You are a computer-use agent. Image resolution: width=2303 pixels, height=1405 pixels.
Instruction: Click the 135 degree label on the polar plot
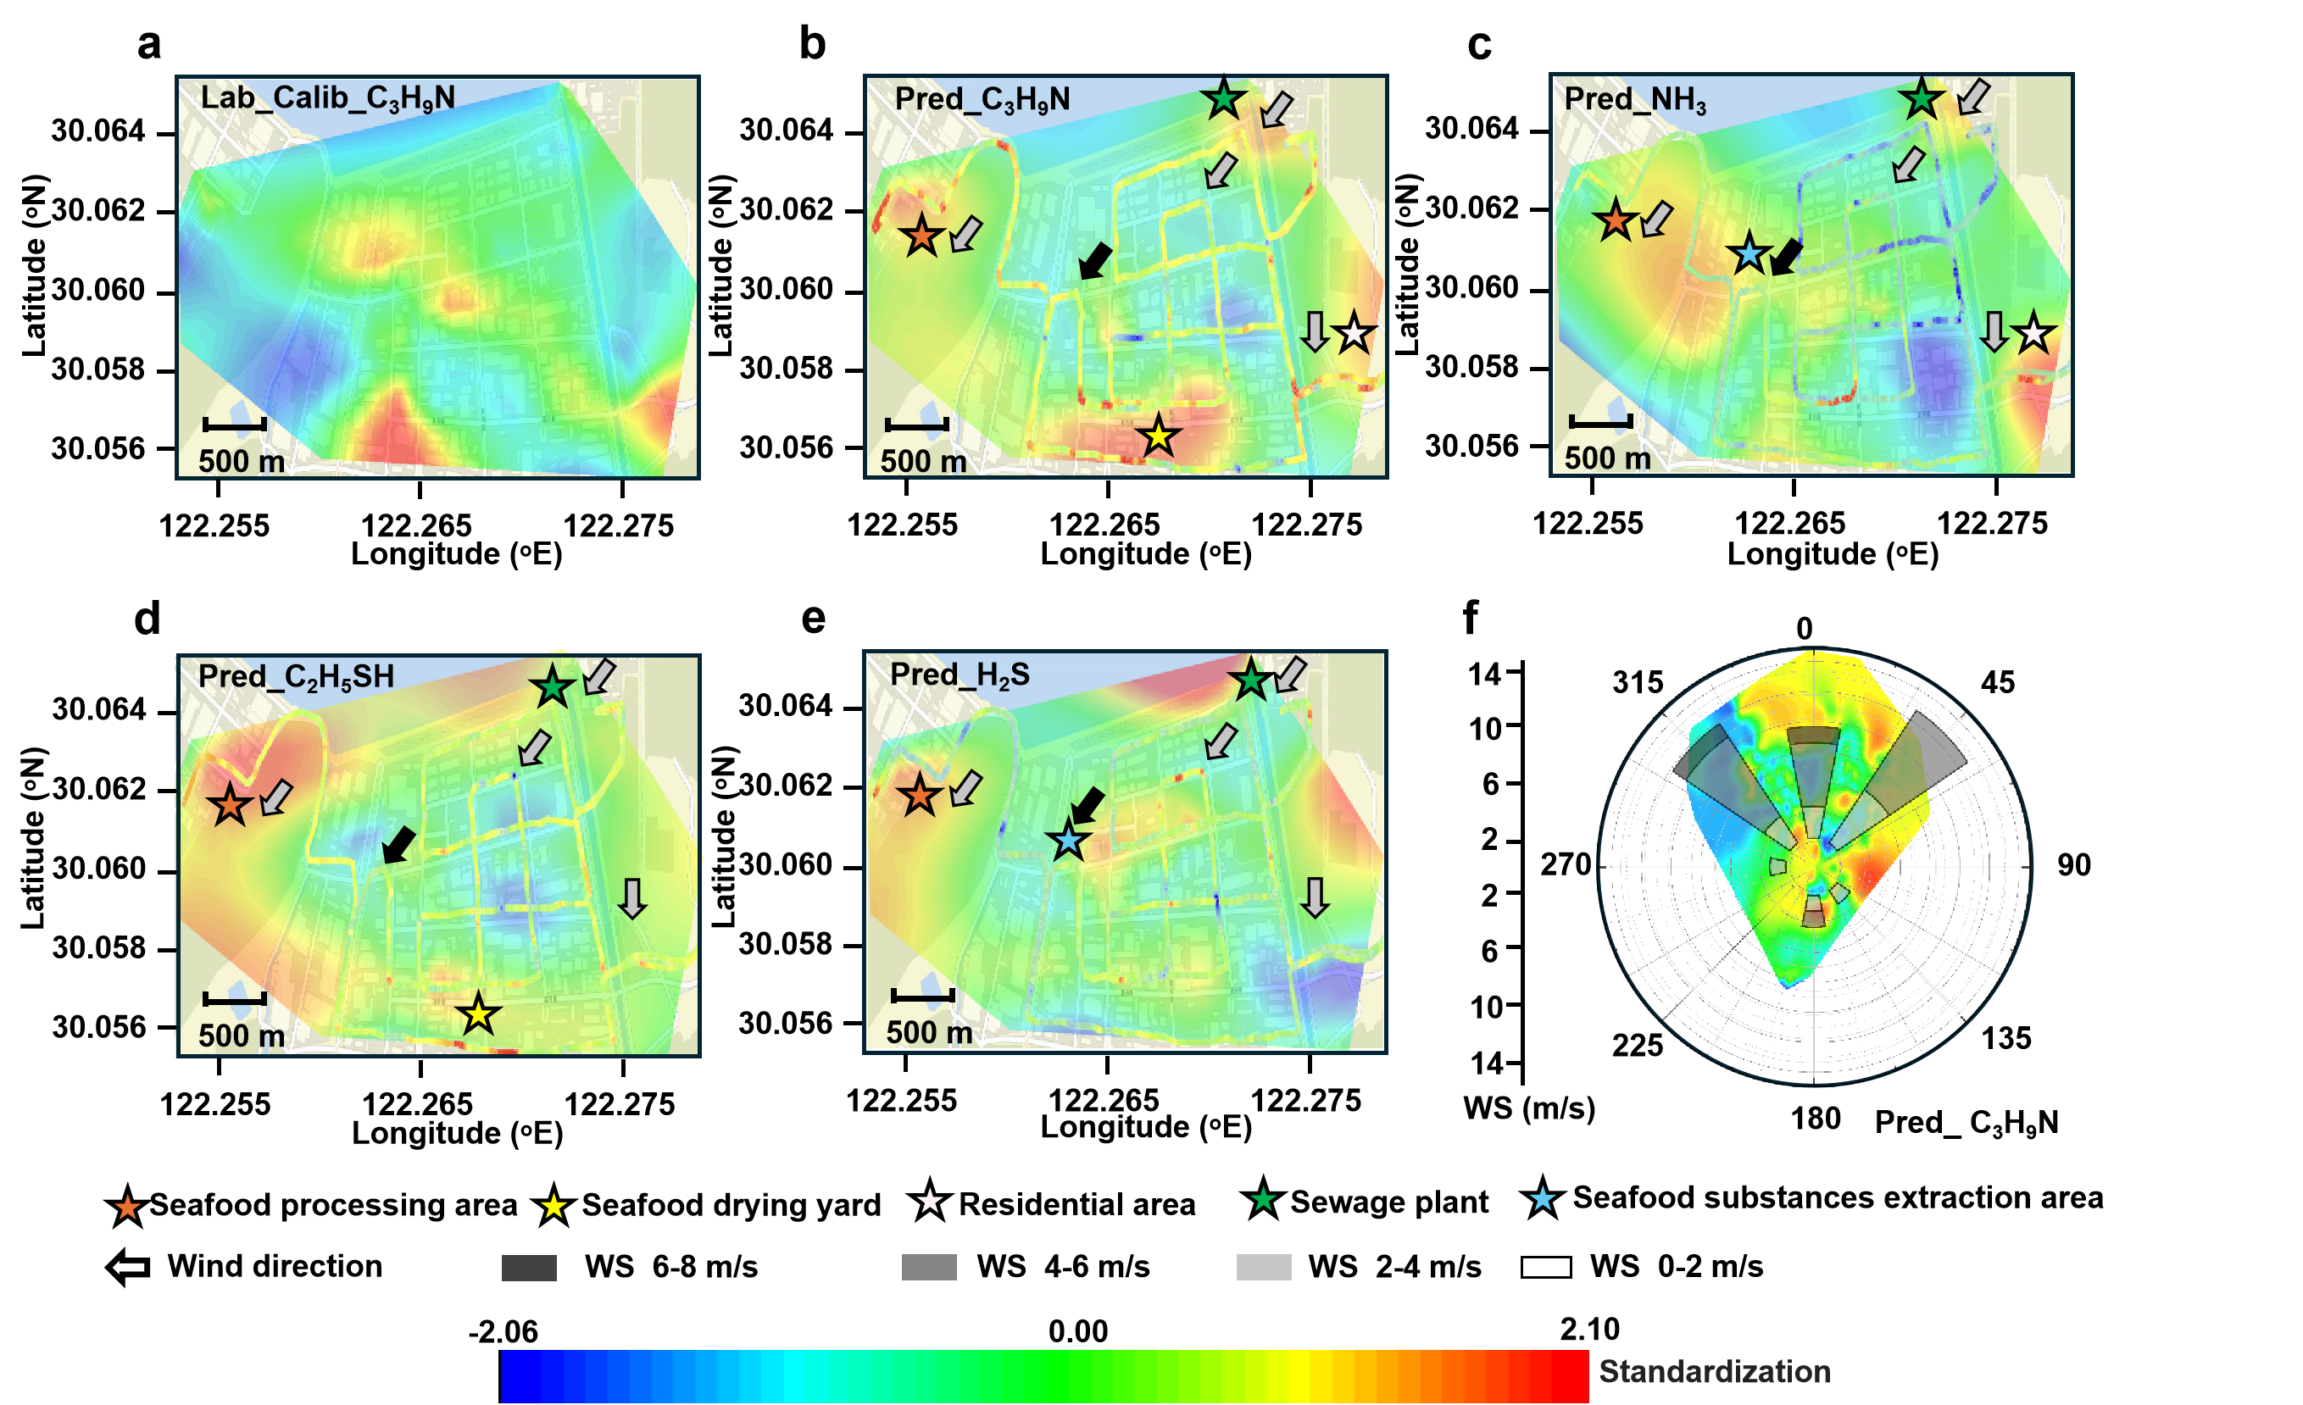coord(2005,1038)
